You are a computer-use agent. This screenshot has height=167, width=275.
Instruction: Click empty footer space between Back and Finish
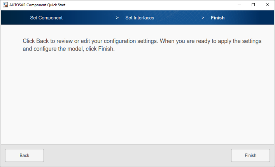[x=136, y=155]
